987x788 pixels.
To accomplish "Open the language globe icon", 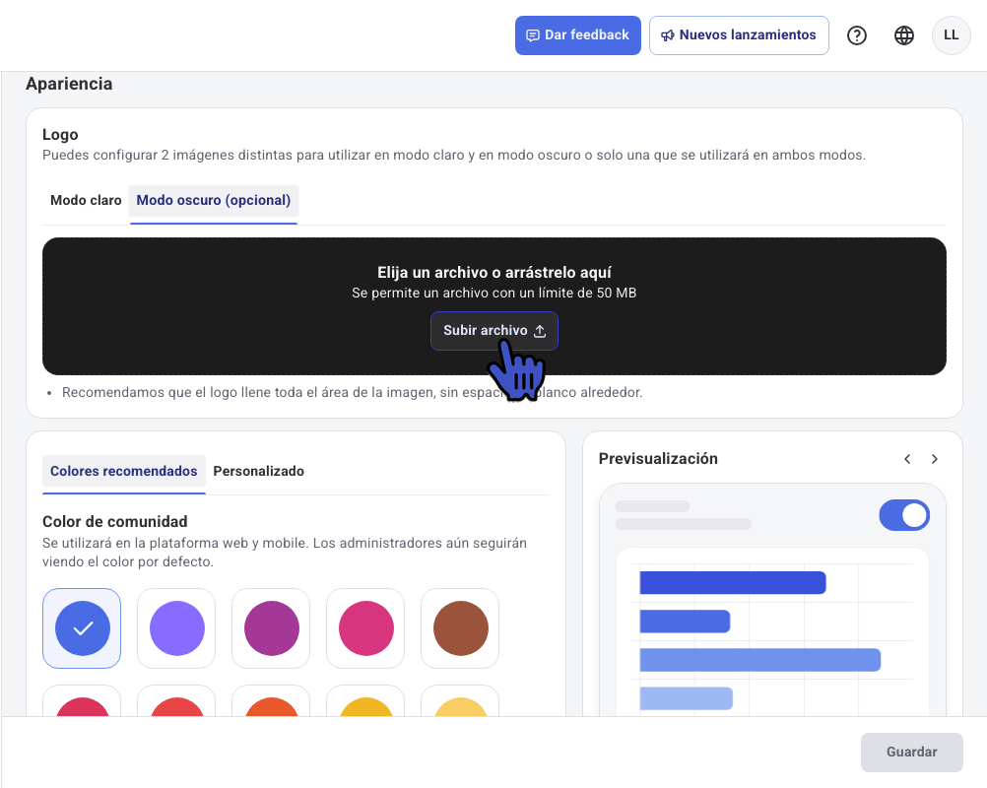I will (x=904, y=35).
